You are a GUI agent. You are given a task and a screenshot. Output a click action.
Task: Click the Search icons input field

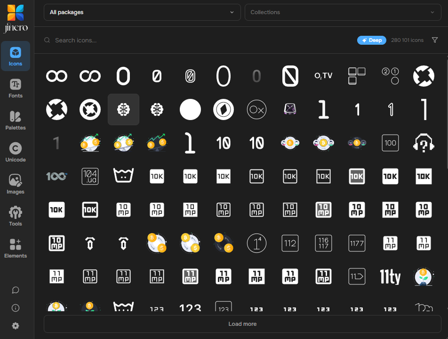pyautogui.click(x=197, y=40)
